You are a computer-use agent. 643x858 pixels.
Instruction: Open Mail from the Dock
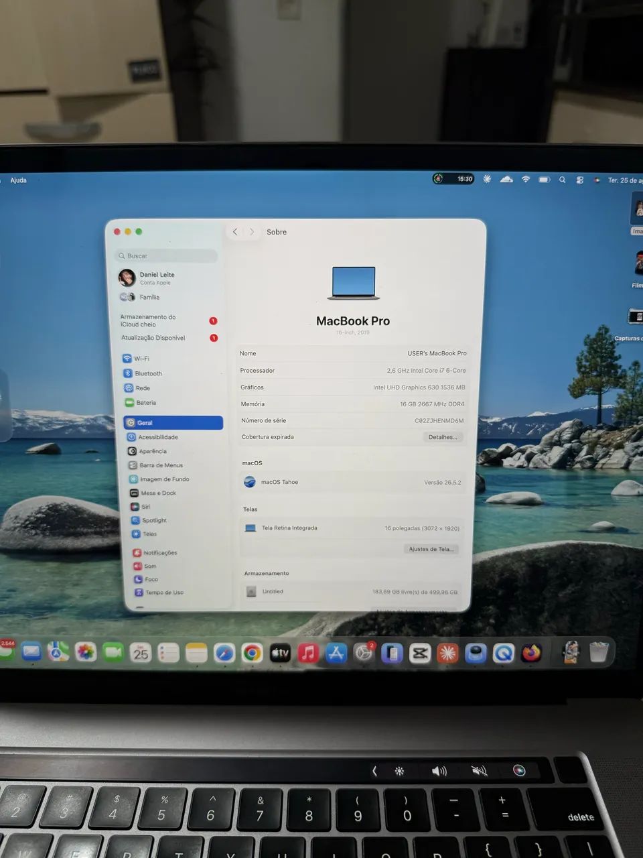coord(31,652)
